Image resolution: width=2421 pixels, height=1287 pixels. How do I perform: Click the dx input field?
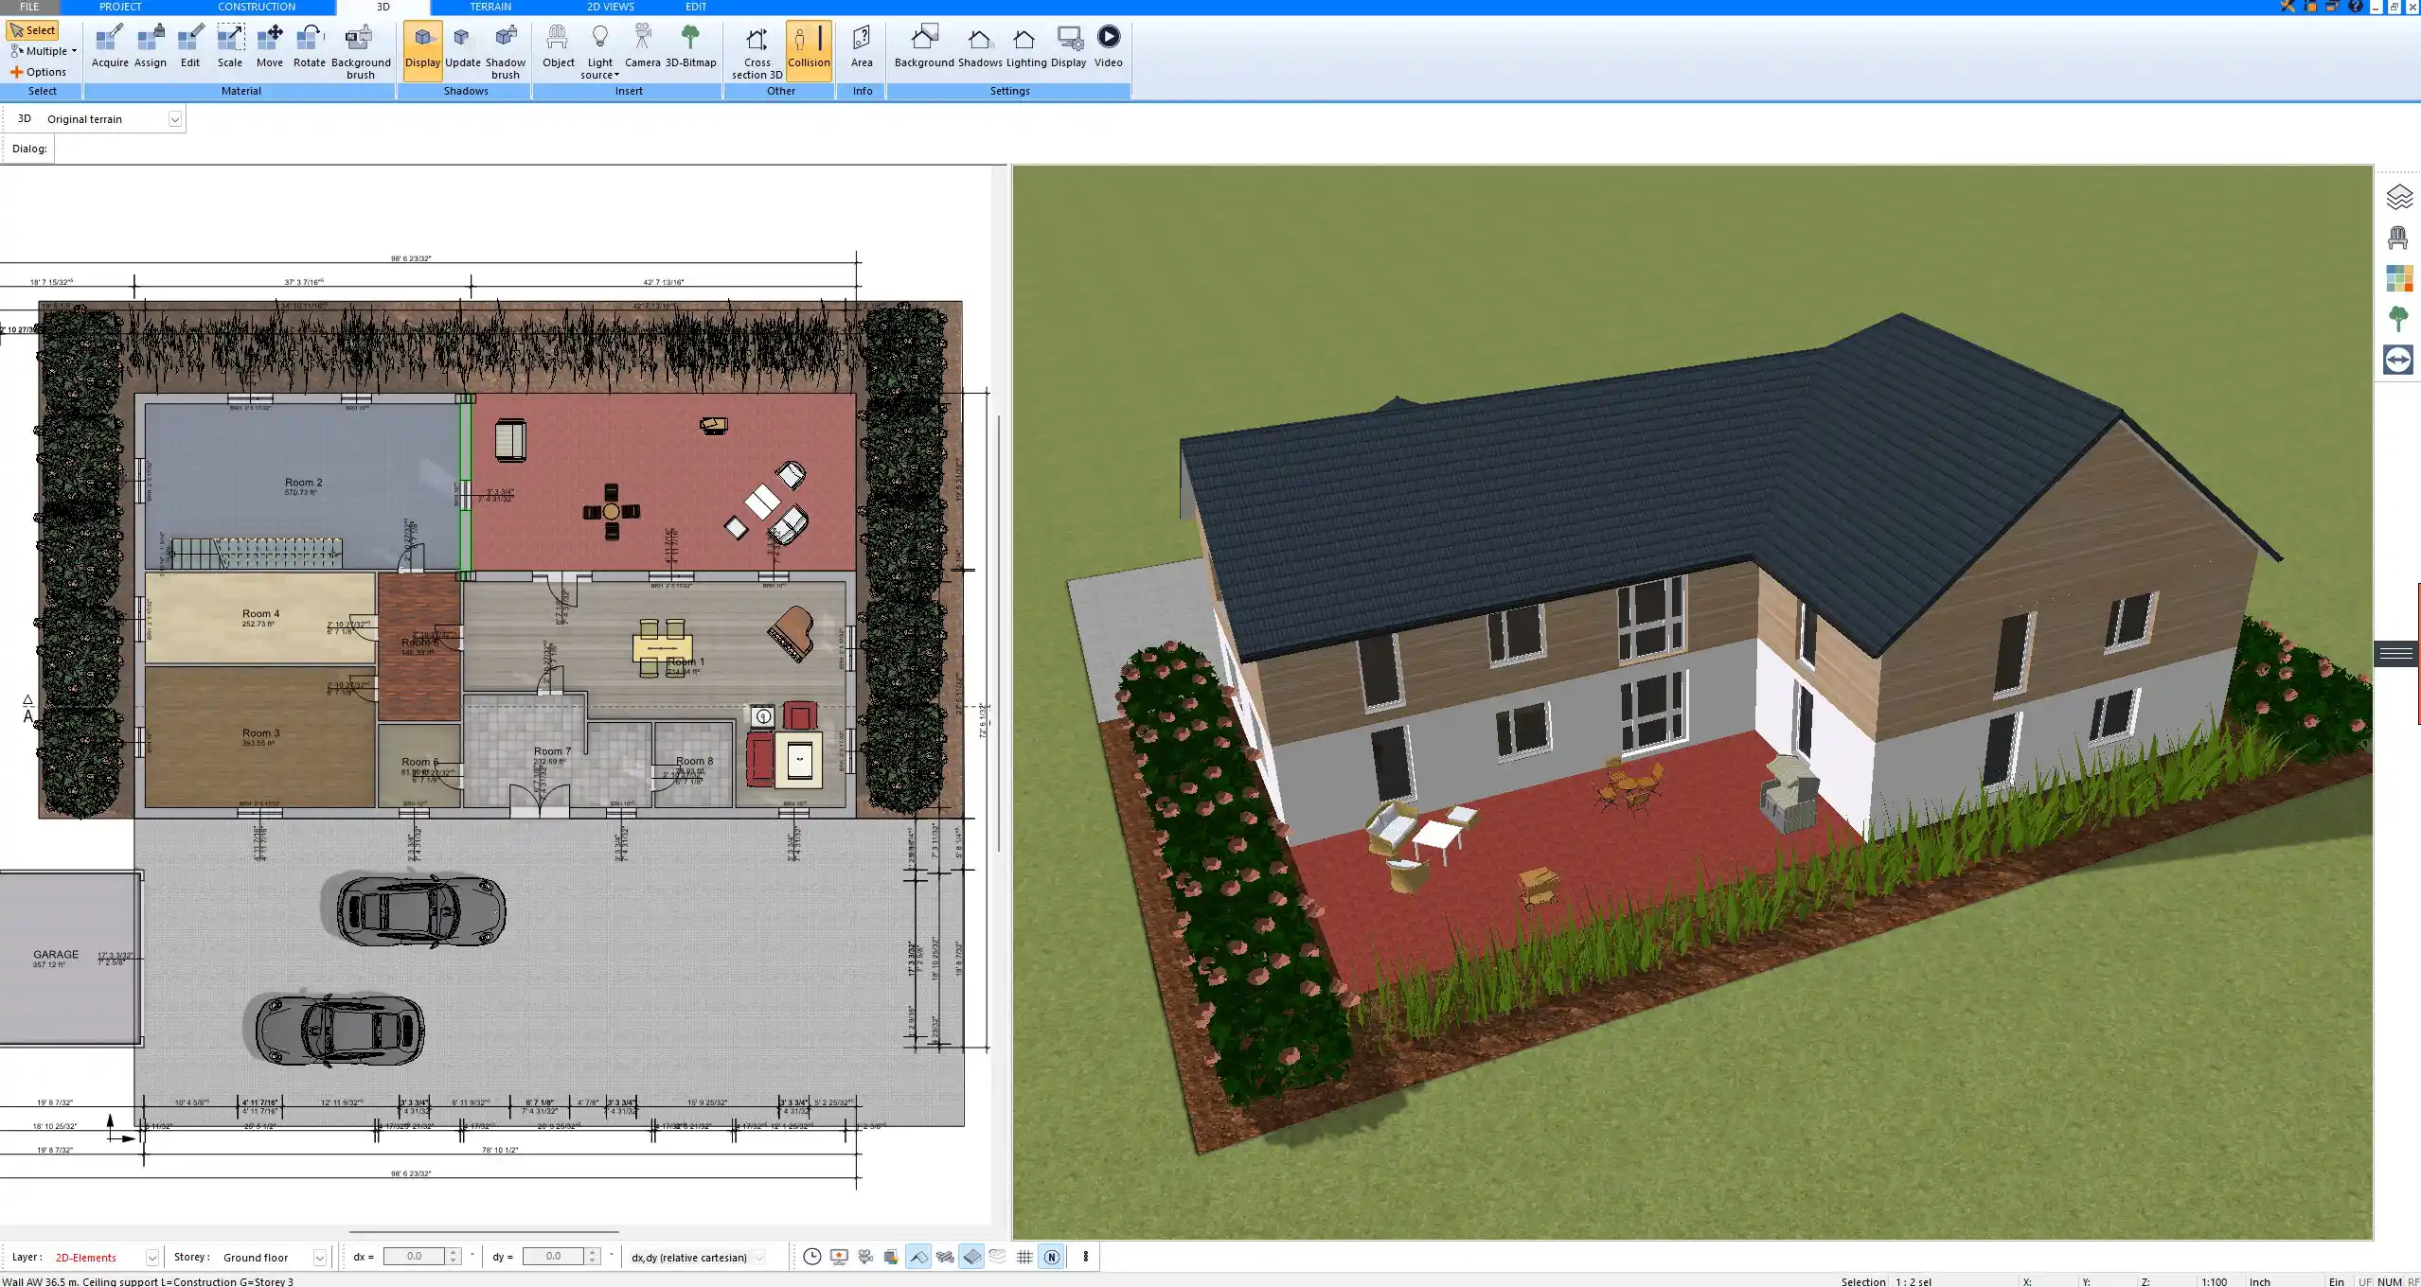pyautogui.click(x=414, y=1257)
